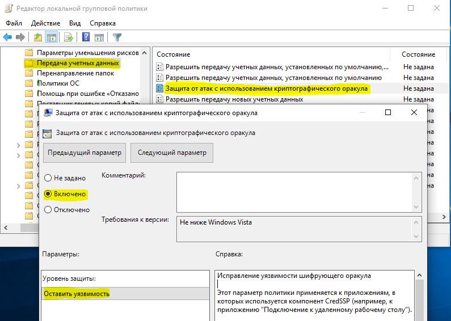This screenshot has width=451, height=321.
Task: Toggle the show/hide console tree icon
Action: pos(52,37)
